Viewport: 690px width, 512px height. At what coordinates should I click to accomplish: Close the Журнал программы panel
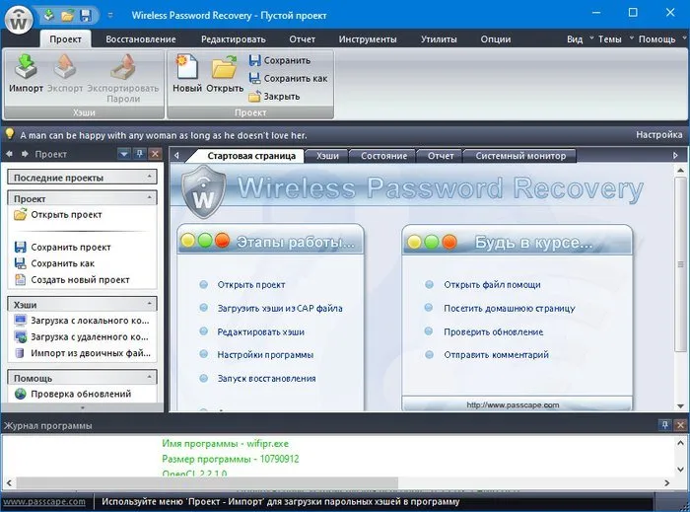680,425
